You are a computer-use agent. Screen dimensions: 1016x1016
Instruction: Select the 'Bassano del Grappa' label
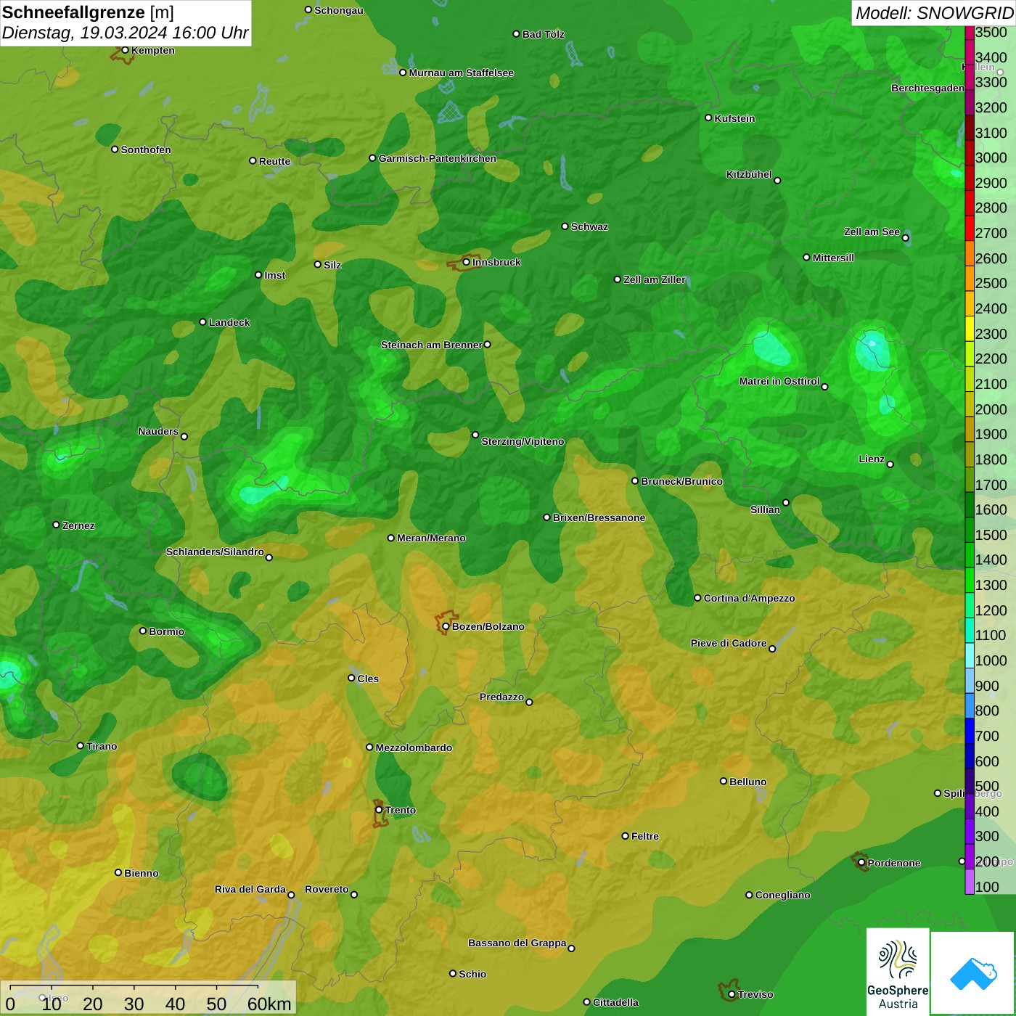517,943
